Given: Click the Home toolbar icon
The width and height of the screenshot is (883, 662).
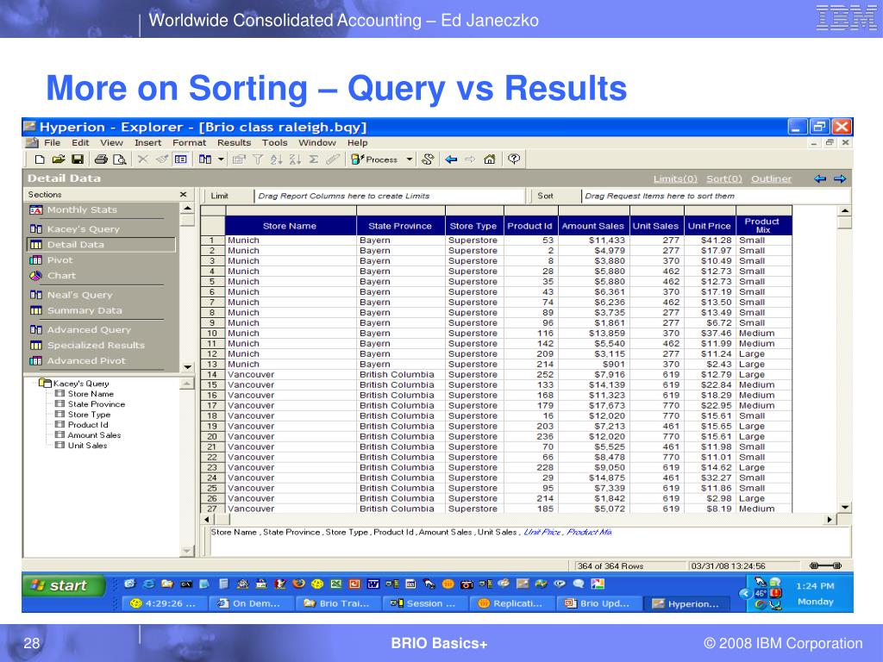Looking at the screenshot, I should pyautogui.click(x=490, y=159).
